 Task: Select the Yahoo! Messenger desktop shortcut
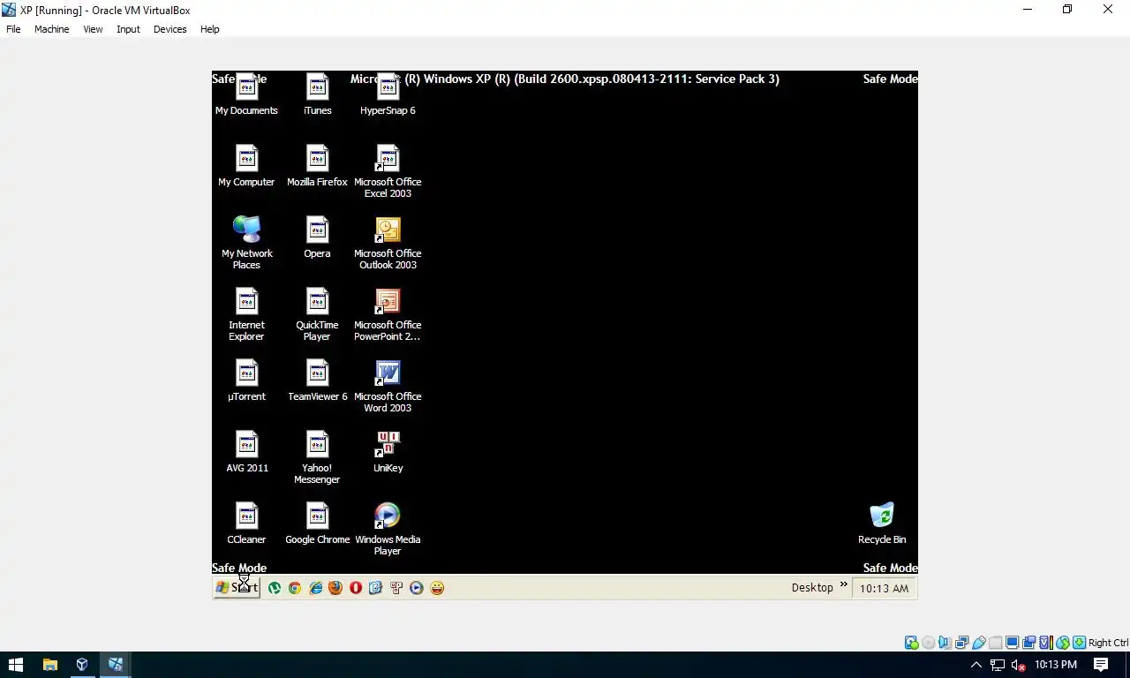pos(317,457)
